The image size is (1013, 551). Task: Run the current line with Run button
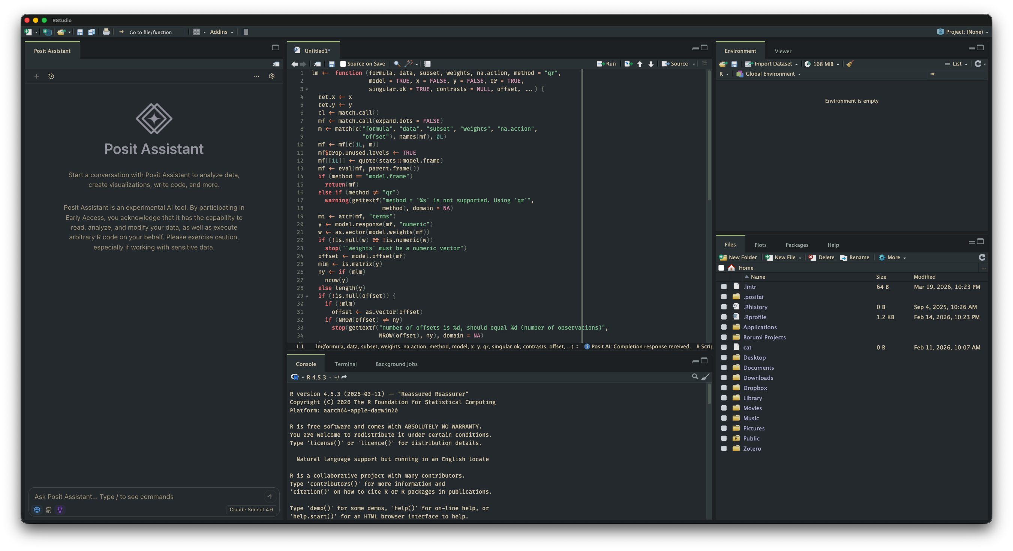click(606, 64)
